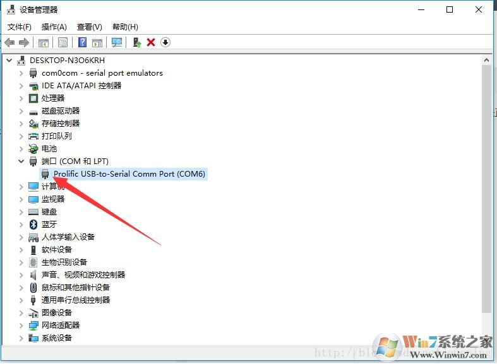Click the Forward arrow toolbar icon

click(24, 42)
